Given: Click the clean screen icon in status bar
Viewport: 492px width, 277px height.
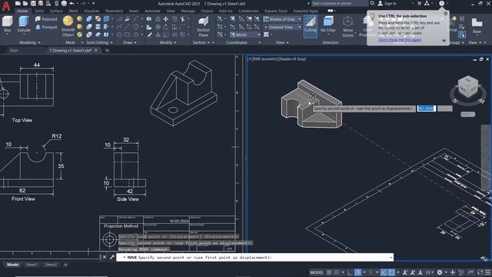Looking at the screenshot, I should click(x=480, y=272).
